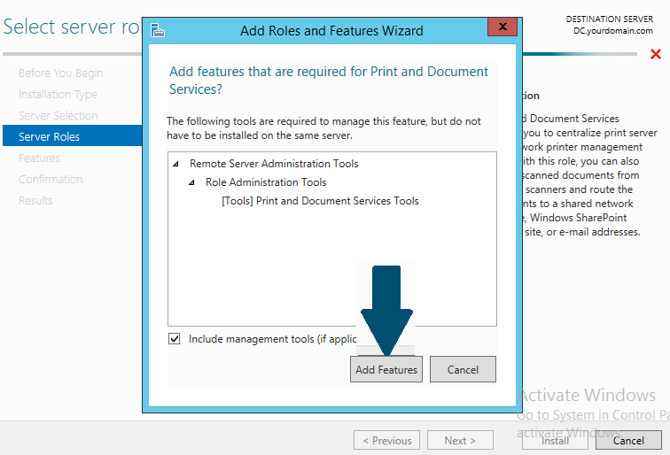Select Role Administration Tools text
The height and width of the screenshot is (455, 670).
tap(266, 182)
